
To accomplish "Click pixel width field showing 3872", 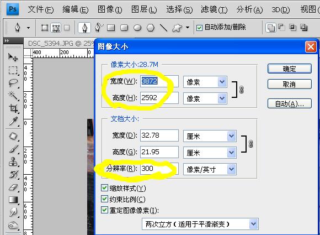I will (159, 81).
